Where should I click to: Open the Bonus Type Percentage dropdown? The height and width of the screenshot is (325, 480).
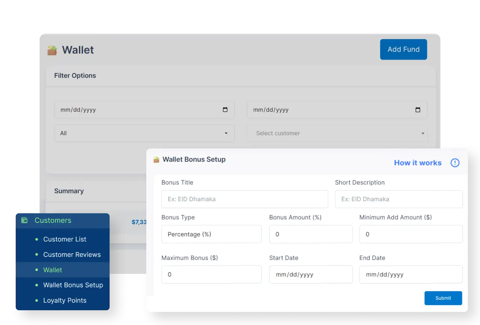coord(211,234)
